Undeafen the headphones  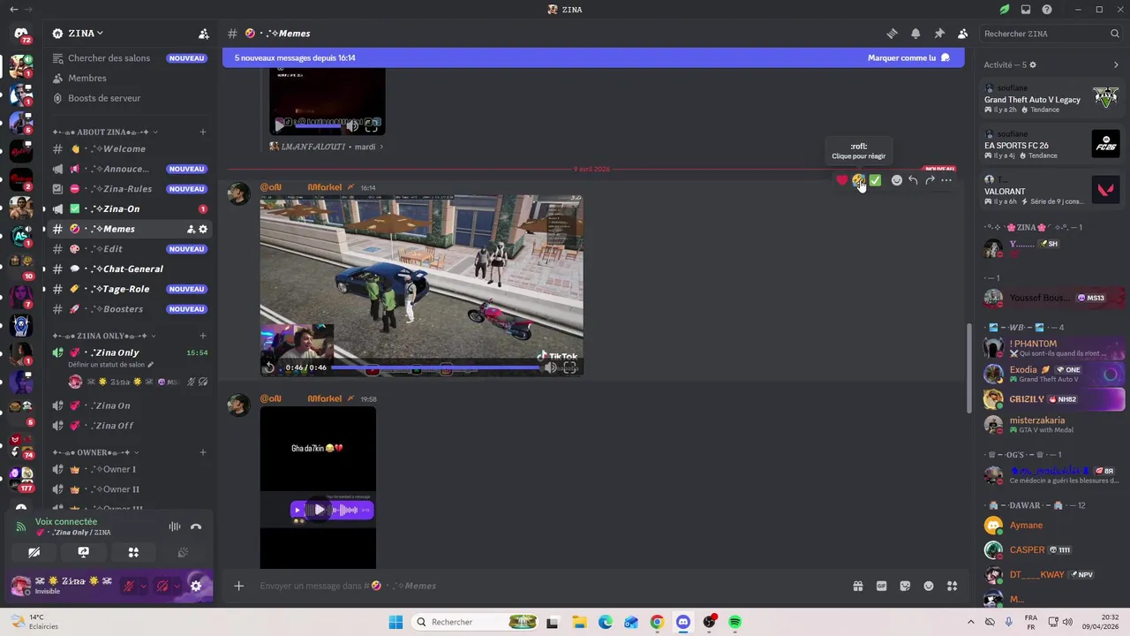coord(162,586)
